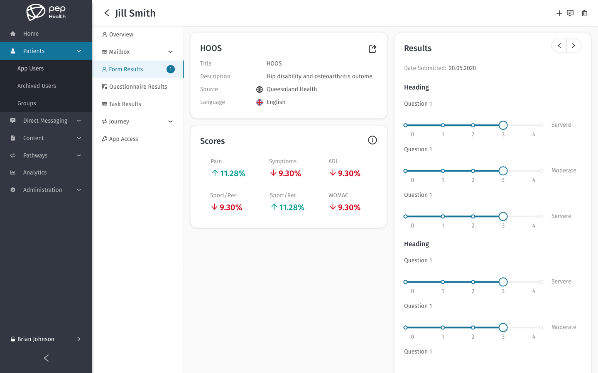The image size is (598, 373).
Task: Expand the Pathways chevron
Action: click(79, 155)
